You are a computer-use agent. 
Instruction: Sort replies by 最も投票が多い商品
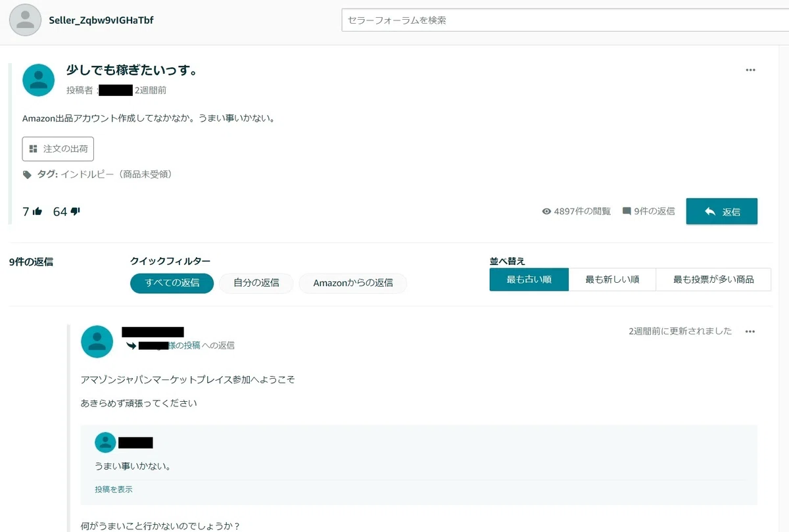(x=713, y=279)
